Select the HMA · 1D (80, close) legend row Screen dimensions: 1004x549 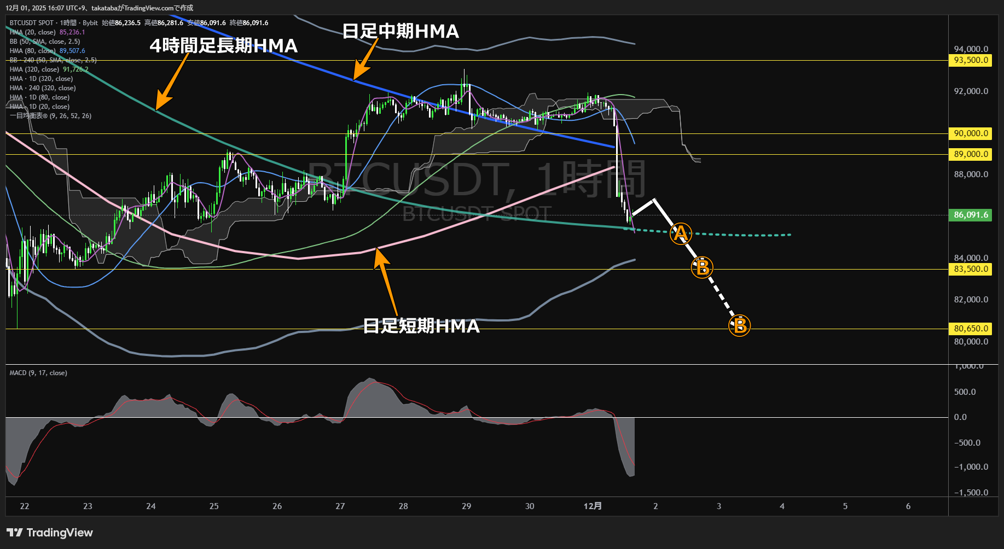pyautogui.click(x=39, y=97)
